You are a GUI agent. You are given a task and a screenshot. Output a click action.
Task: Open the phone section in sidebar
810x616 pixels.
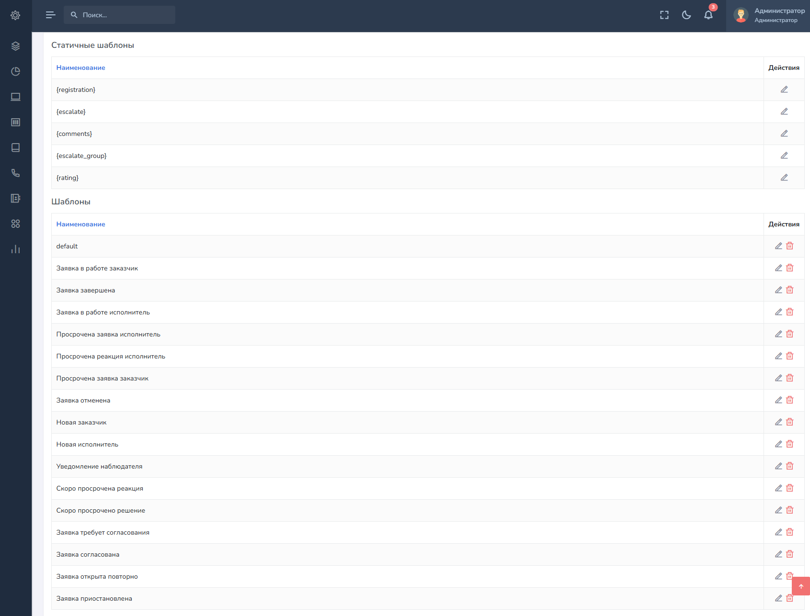(x=15, y=173)
